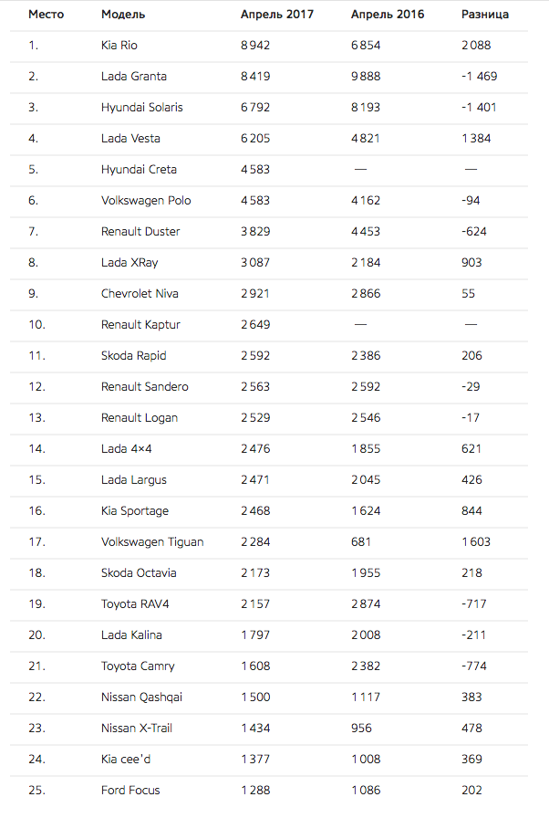Click the "Модель" column header
The height and width of the screenshot is (818, 549).
point(123,15)
